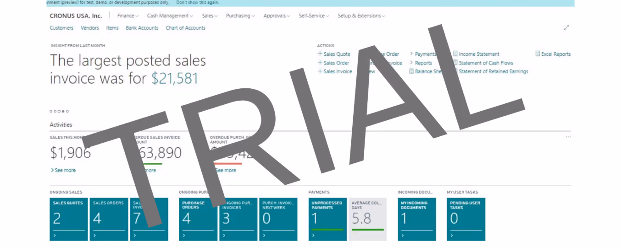Open the Sales menu
The height and width of the screenshot is (247, 621).
210,16
